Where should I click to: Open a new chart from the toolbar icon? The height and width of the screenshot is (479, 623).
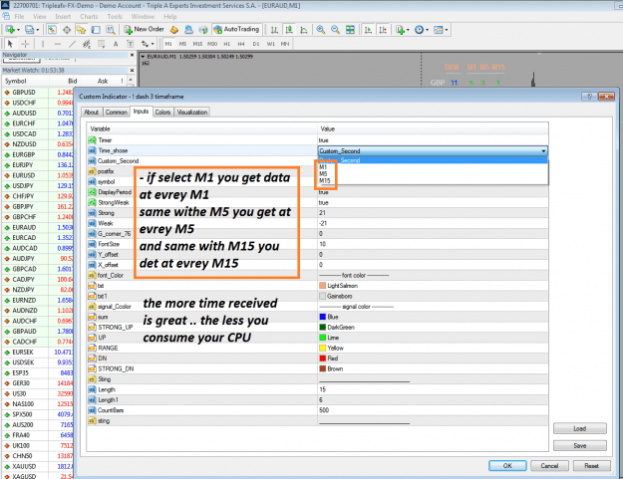(x=10, y=29)
